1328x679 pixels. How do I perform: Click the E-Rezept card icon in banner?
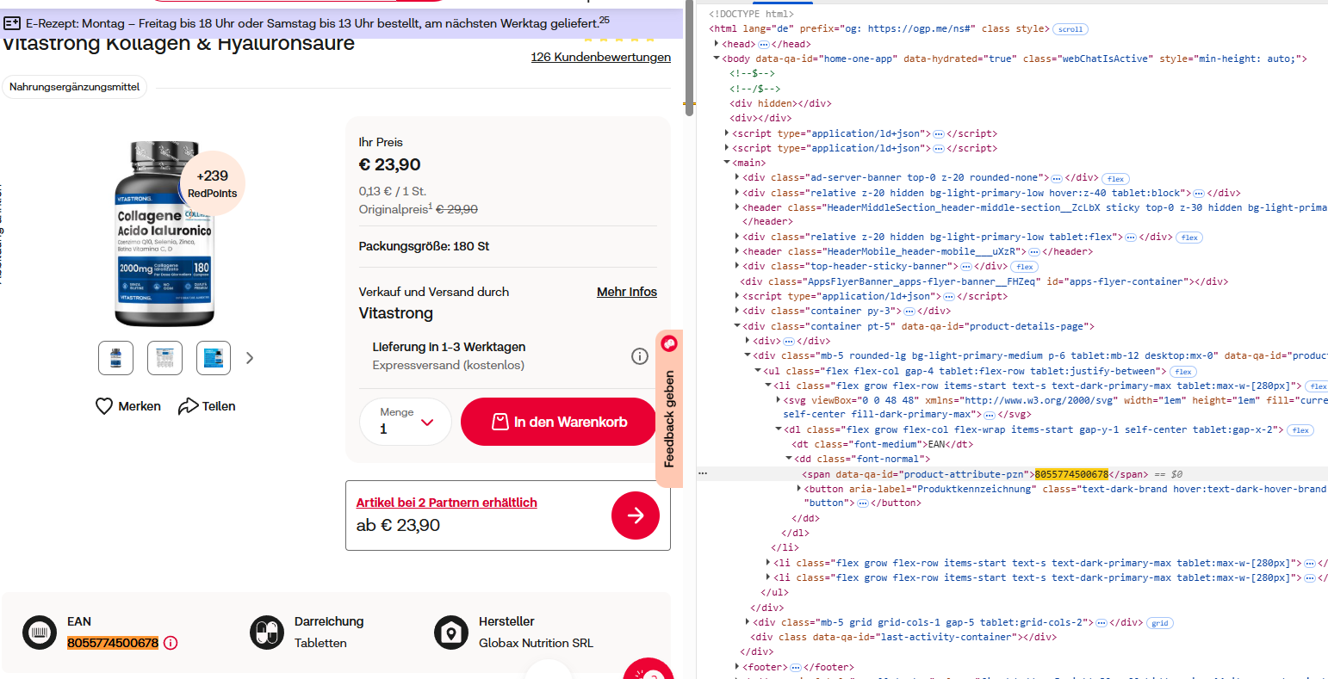(12, 23)
